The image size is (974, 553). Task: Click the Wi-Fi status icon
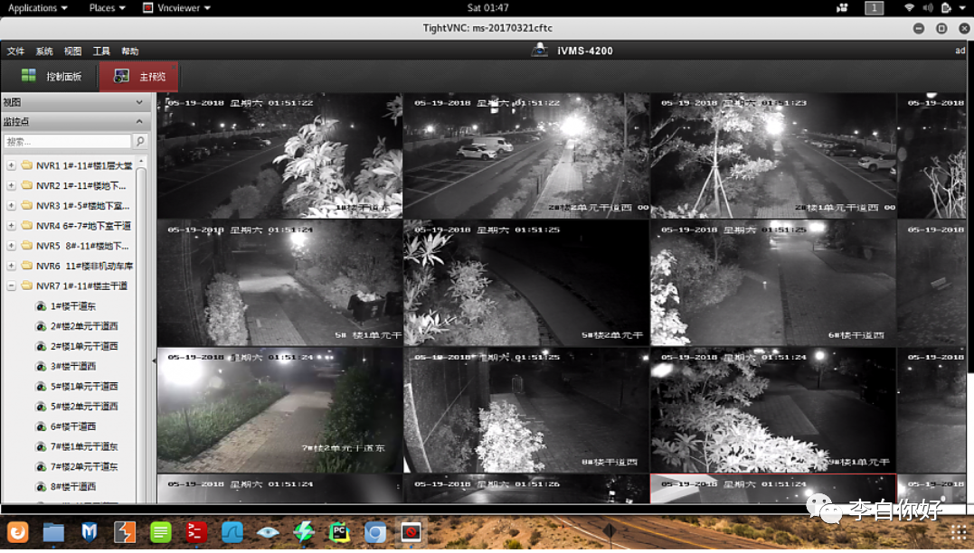pos(909,7)
